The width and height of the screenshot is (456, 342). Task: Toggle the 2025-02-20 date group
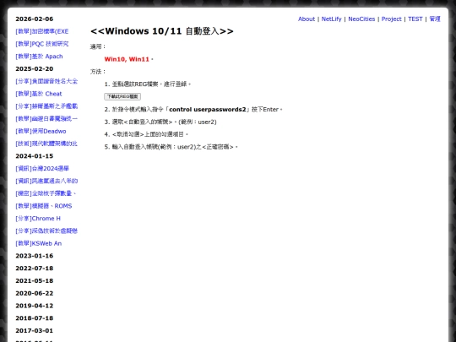tap(35, 69)
